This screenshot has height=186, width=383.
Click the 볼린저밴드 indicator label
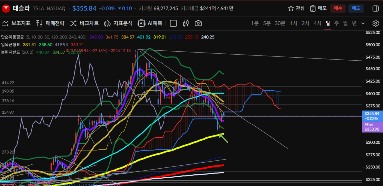pos(10,52)
